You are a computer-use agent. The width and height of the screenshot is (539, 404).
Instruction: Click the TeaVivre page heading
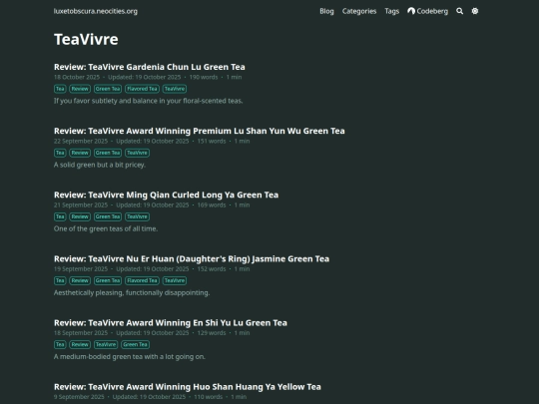[x=86, y=39]
